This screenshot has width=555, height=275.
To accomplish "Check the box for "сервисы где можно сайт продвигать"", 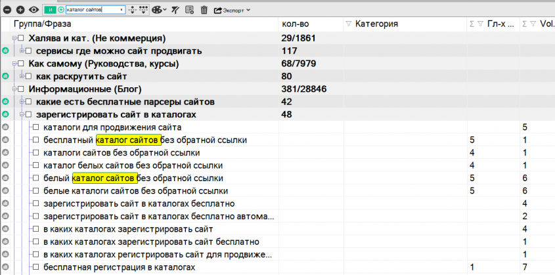I will coord(29,51).
